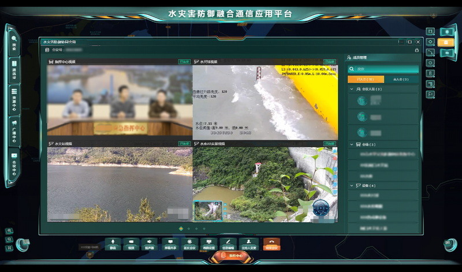Toggle the camera video (视频) button
This screenshot has width=462, height=272.
131,243
